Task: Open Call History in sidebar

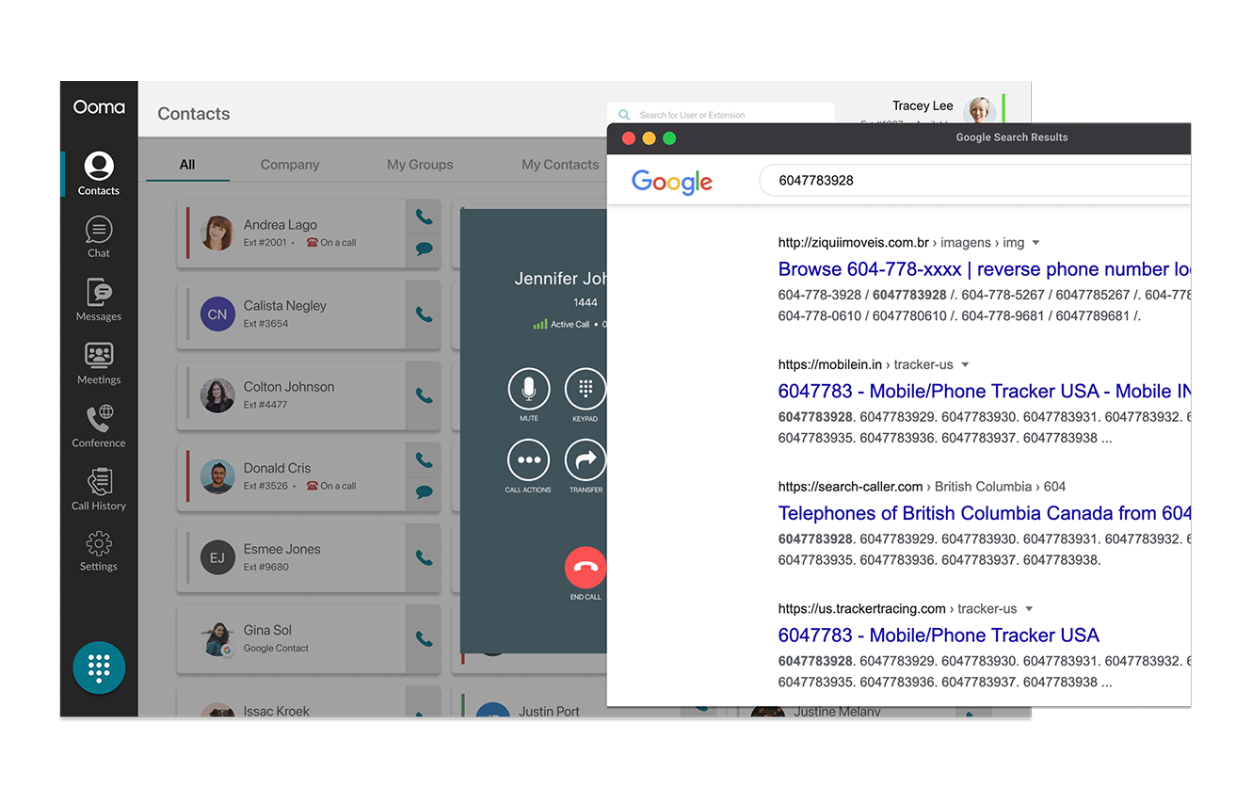Action: [99, 490]
